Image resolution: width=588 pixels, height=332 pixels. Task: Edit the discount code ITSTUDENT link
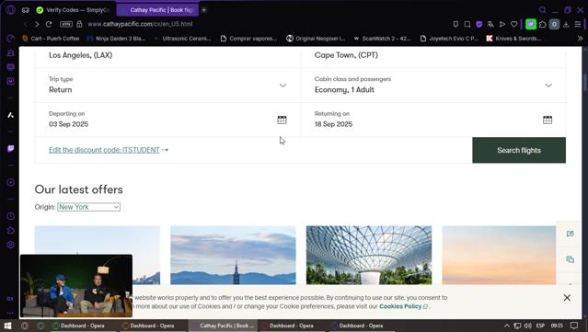109,150
